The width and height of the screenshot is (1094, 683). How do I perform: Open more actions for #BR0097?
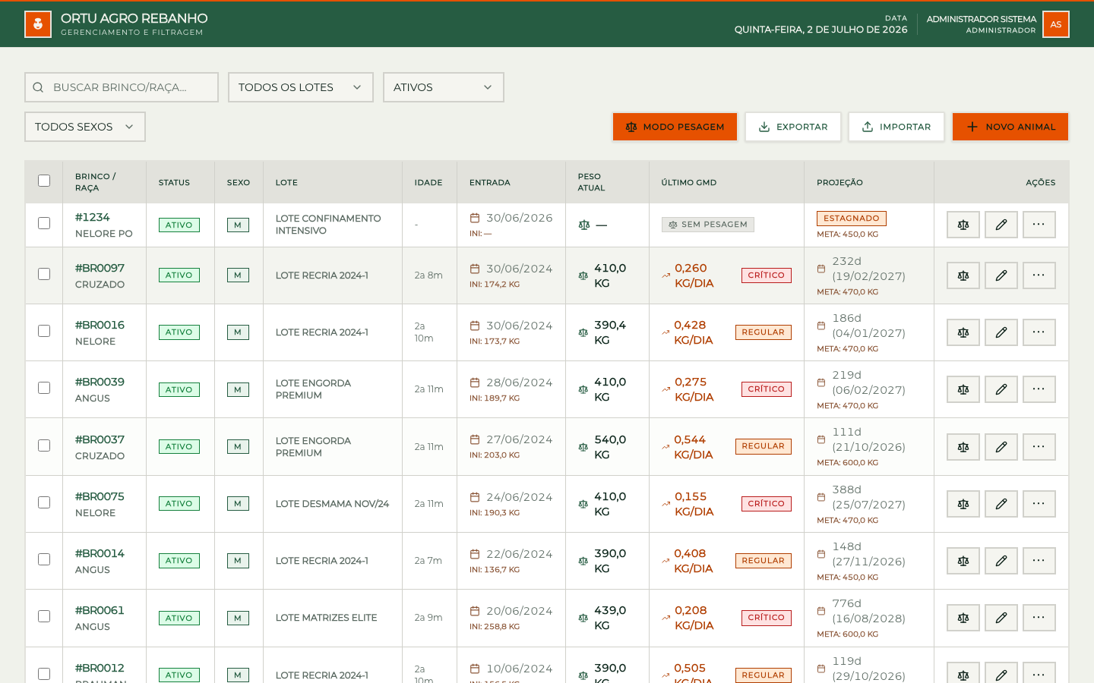(x=1039, y=275)
